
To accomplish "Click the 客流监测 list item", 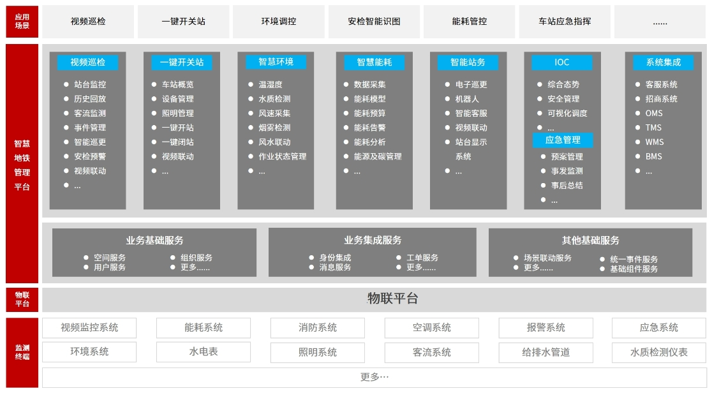I will click(x=90, y=113).
